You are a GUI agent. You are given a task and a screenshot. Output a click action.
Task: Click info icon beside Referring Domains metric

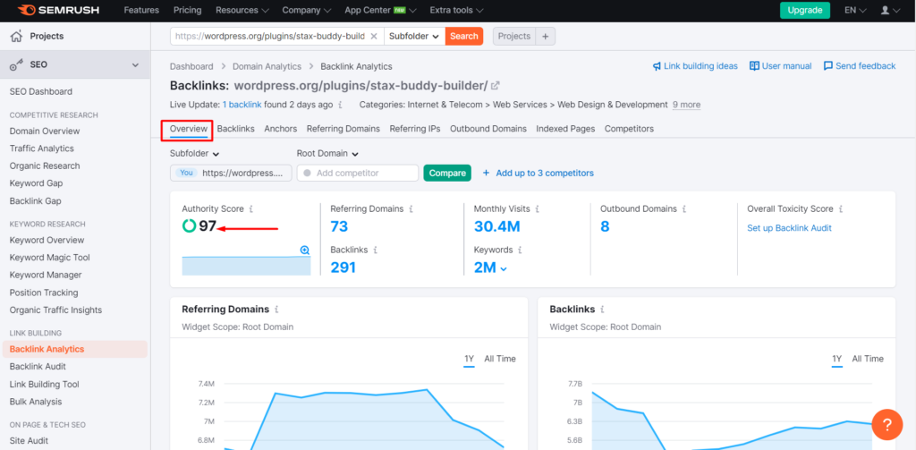point(411,208)
